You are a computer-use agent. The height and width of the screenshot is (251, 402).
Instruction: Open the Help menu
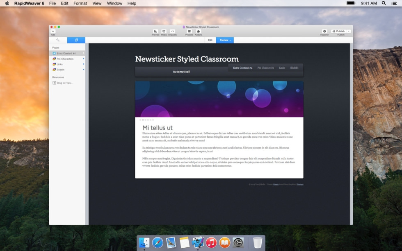point(132,3)
